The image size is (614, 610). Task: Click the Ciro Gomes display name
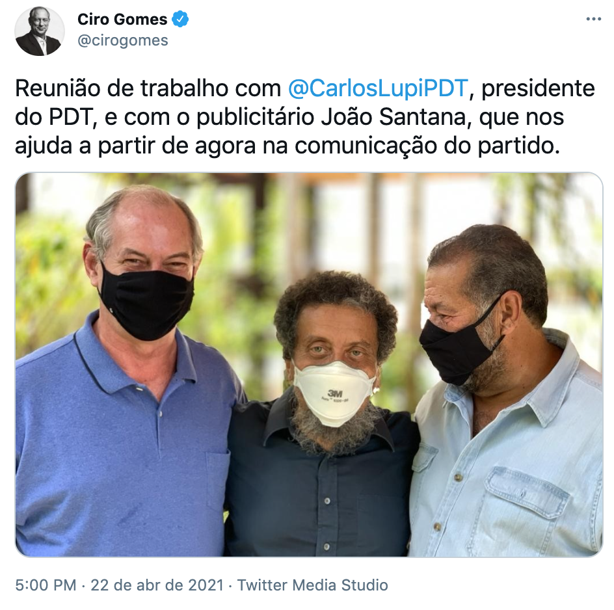(x=122, y=20)
